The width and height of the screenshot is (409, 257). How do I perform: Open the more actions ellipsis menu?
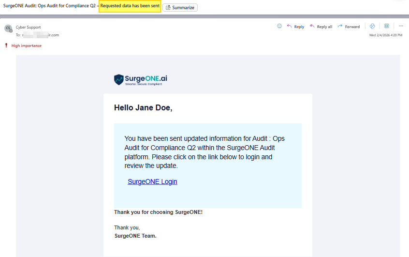pyautogui.click(x=401, y=26)
